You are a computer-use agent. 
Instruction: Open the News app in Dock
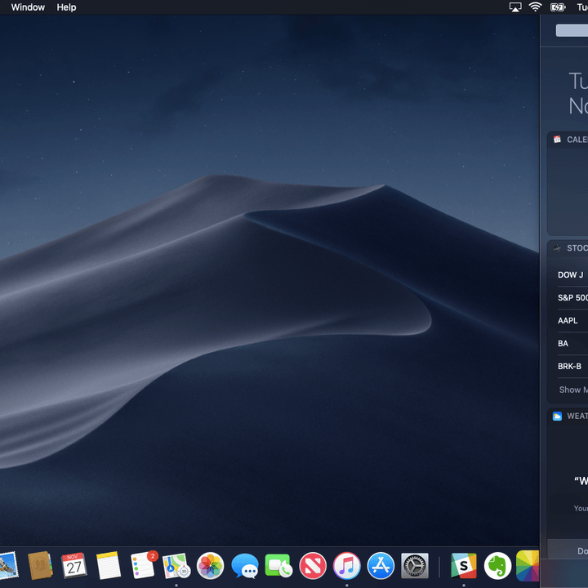point(313,565)
